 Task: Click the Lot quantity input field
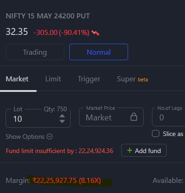point(38,118)
